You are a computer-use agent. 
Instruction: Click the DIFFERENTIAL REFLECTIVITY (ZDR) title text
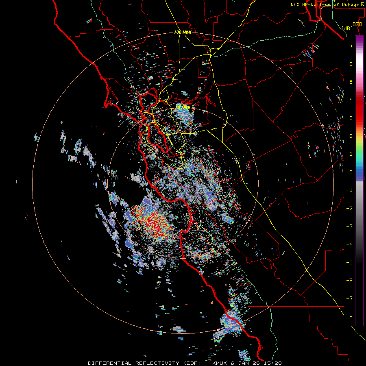point(144,363)
